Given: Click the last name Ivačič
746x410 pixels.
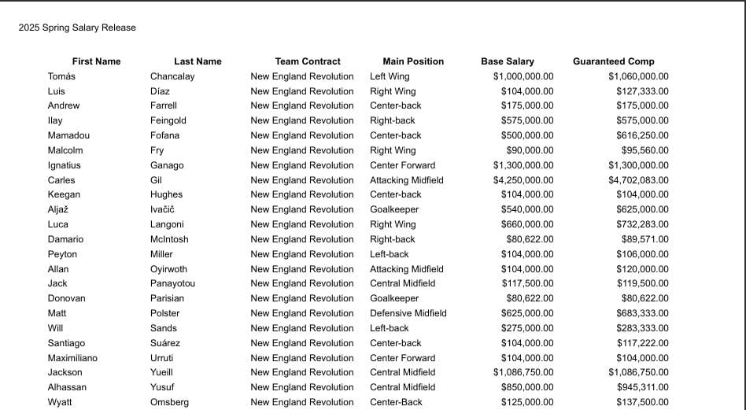Looking at the screenshot, I should [162, 209].
